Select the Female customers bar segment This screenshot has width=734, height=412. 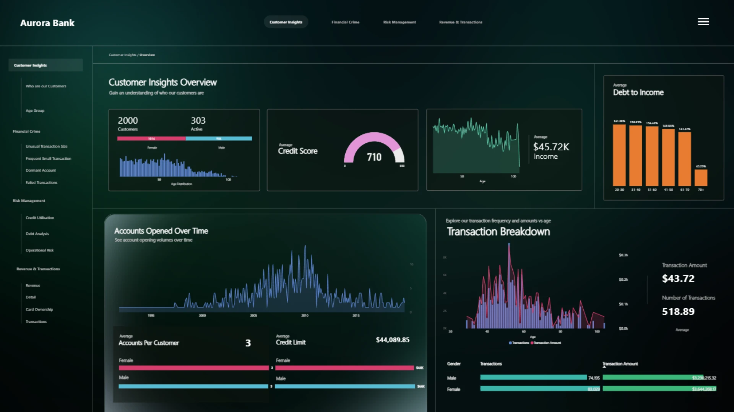coord(151,138)
